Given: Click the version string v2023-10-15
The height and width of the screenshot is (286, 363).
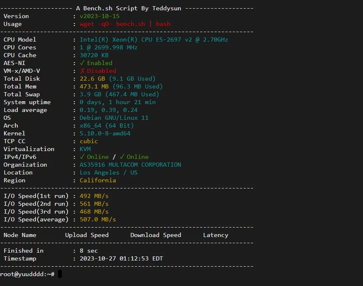Looking at the screenshot, I should pos(99,16).
